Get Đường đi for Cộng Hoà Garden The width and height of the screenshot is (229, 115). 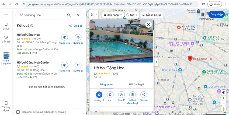[78, 67]
